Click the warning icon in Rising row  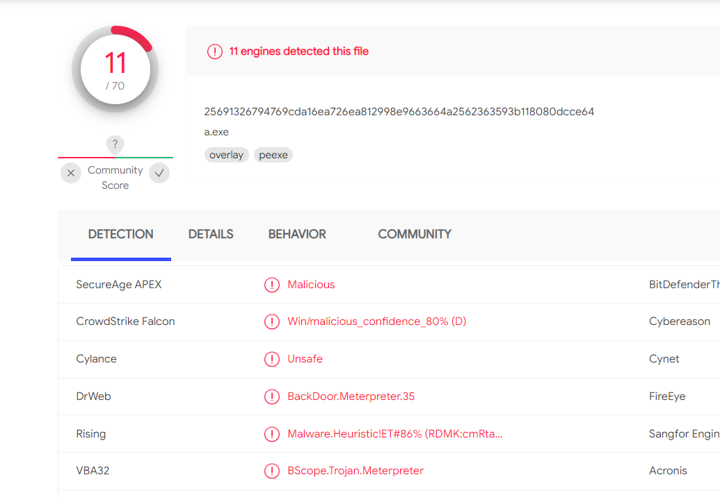272,434
